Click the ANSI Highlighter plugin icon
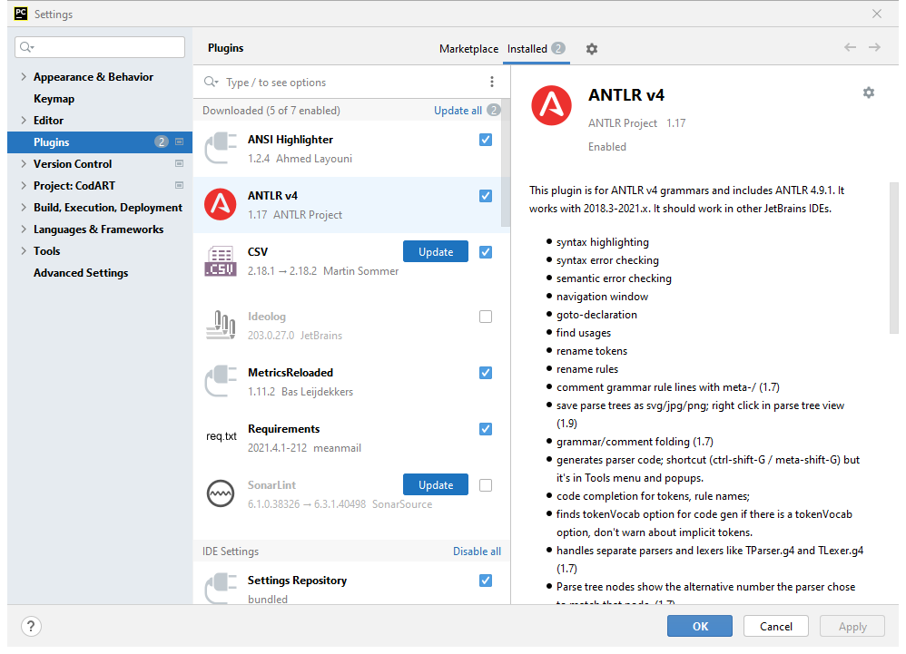Image resolution: width=906 pixels, height=654 pixels. point(221,149)
